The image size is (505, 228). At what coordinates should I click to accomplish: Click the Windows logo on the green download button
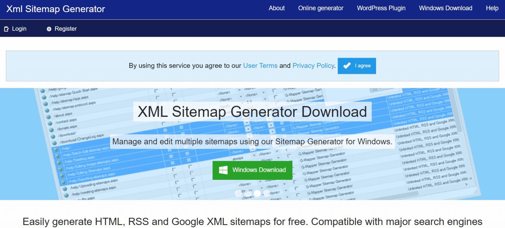(223, 170)
